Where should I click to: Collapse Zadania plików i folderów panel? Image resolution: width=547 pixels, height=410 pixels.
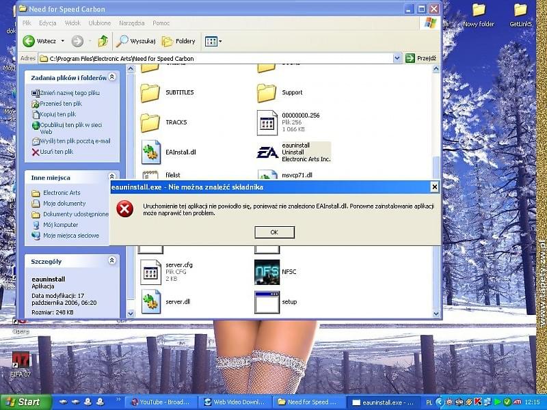click(112, 77)
